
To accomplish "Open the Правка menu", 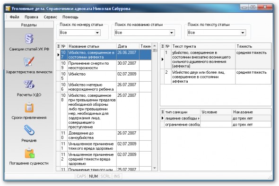I will coord(31,17).
